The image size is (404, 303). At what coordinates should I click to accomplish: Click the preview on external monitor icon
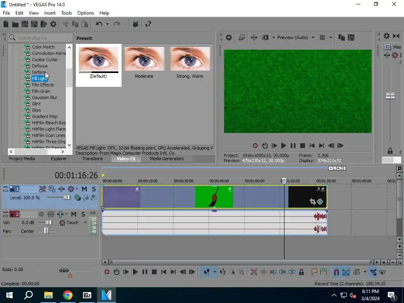(x=241, y=37)
